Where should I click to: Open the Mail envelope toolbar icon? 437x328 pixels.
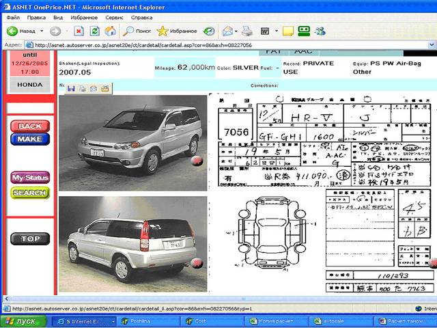click(227, 31)
